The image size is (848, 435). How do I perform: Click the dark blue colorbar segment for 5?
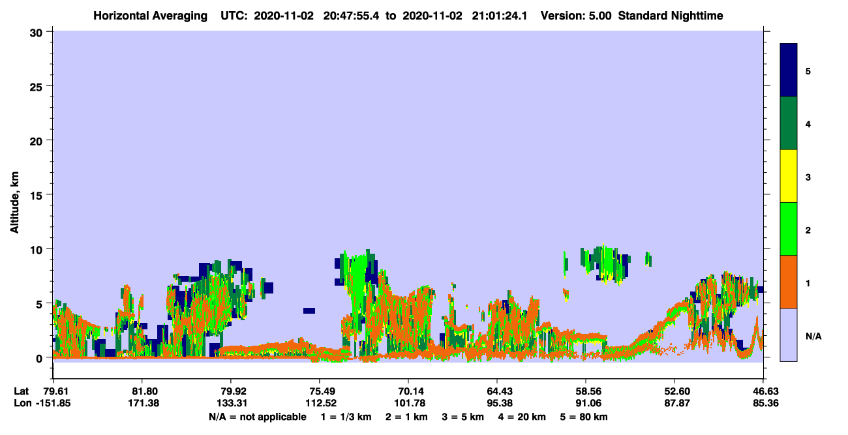789,70
